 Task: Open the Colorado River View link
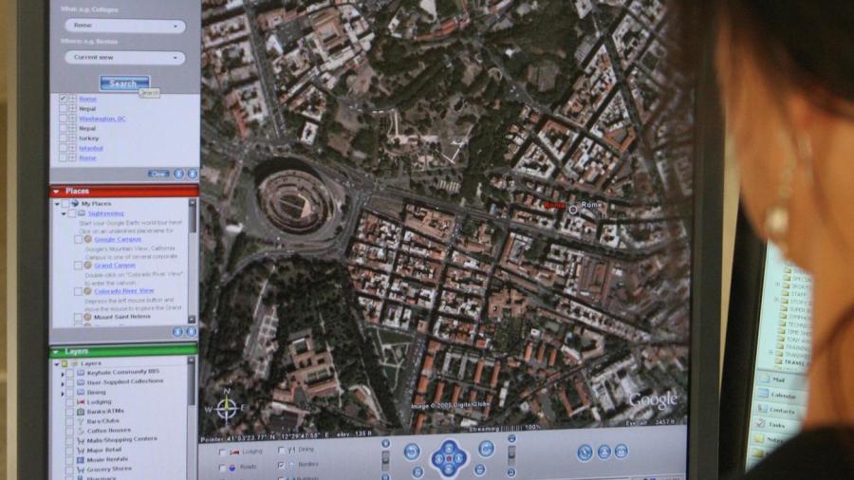pyautogui.click(x=123, y=290)
